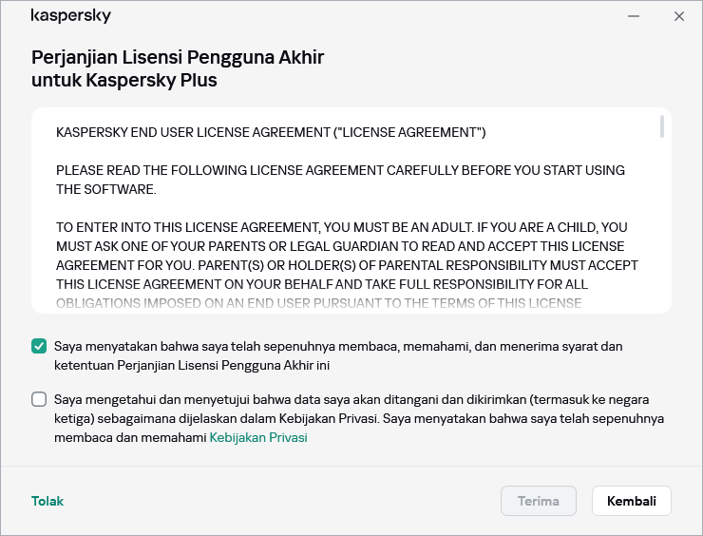Click the "TO ENTER INTO THIS LICENSE" paragraph

click(x=347, y=256)
